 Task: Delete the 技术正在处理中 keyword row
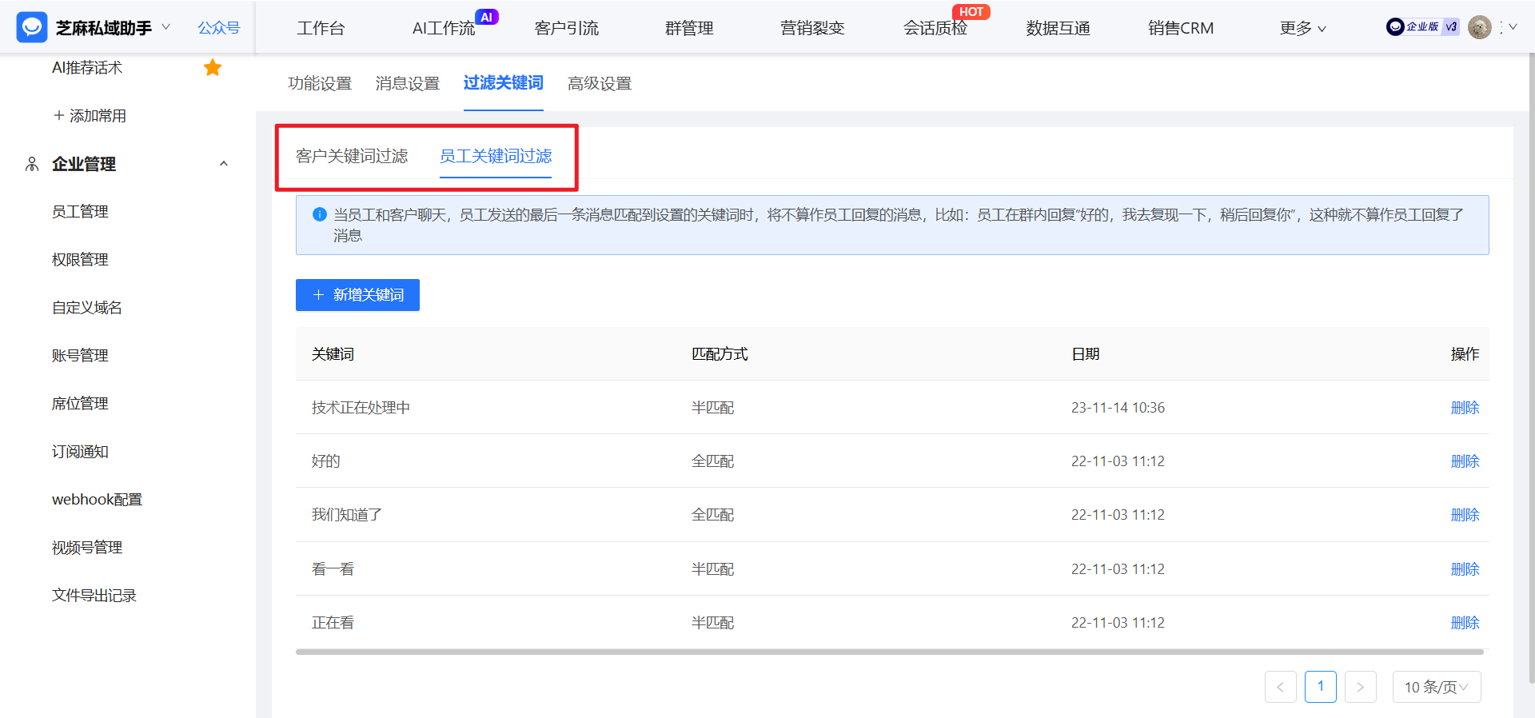1465,408
